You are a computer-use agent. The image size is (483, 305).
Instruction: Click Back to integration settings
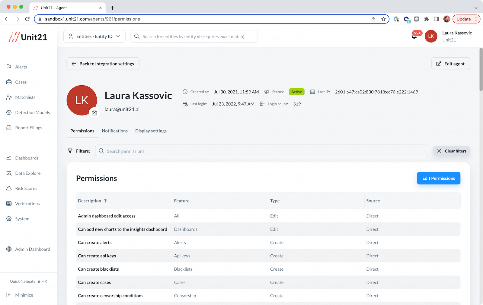[103, 64]
